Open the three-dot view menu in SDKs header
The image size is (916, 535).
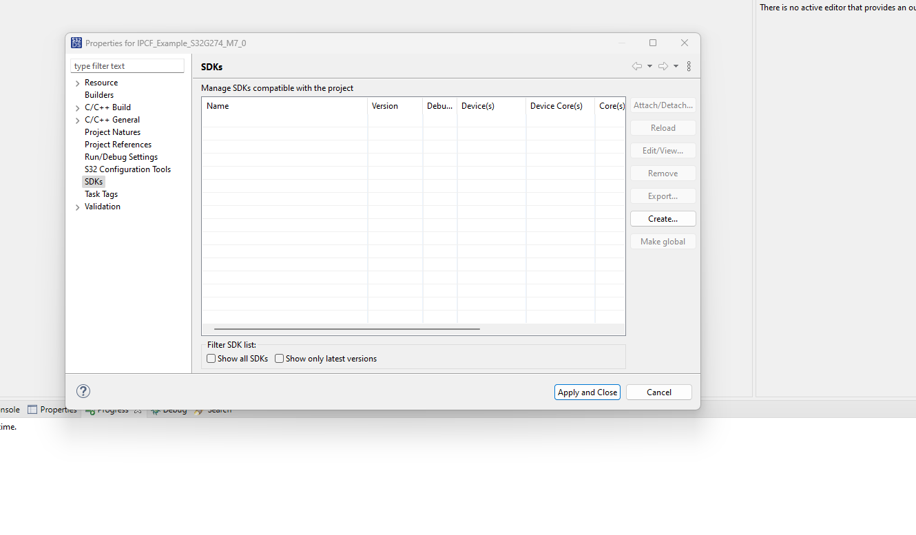(689, 66)
